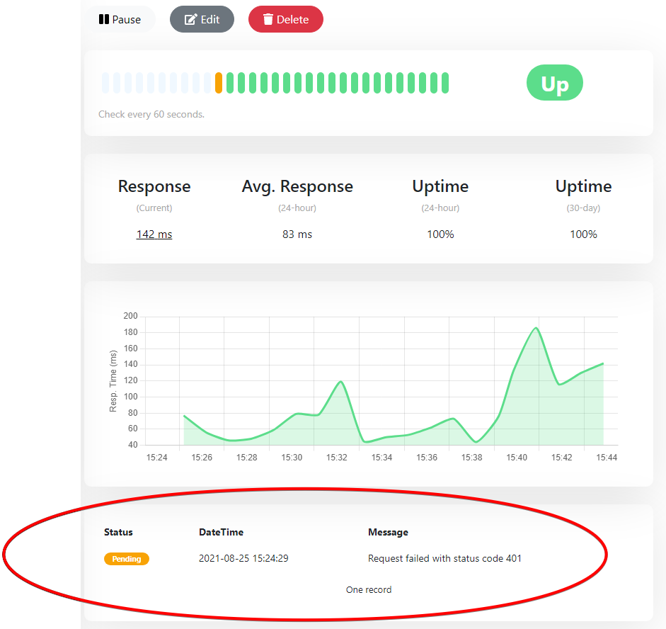Click 'Request failed with status code 401' message
Image resolution: width=666 pixels, height=629 pixels.
point(444,558)
